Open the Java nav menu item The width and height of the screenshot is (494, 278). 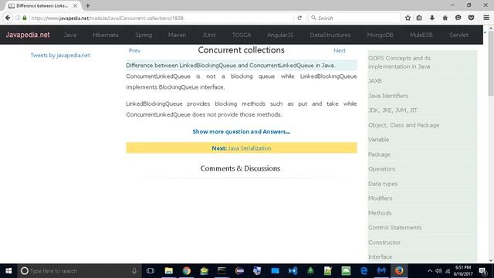[70, 35]
